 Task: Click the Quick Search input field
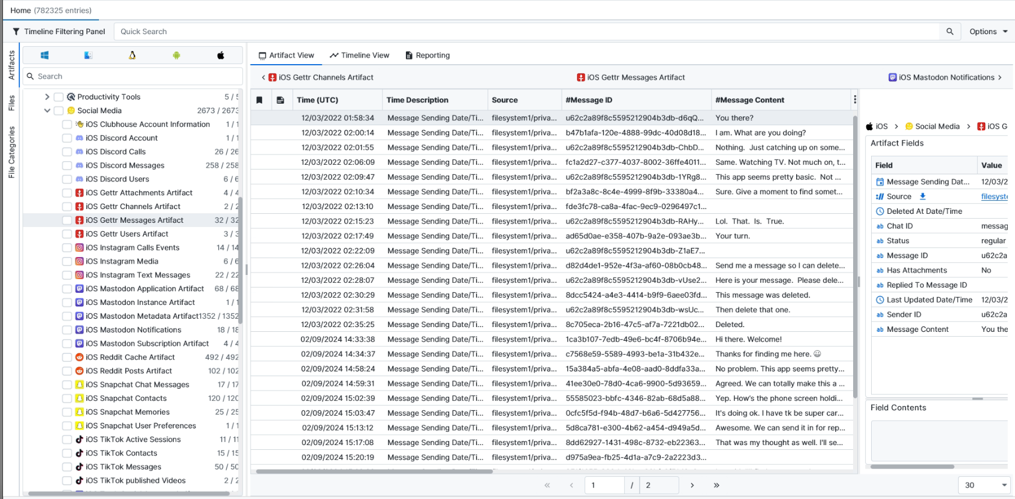(526, 32)
